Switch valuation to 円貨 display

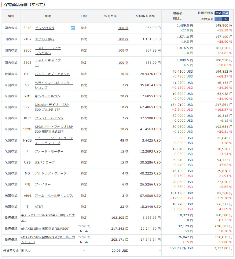click(218, 13)
